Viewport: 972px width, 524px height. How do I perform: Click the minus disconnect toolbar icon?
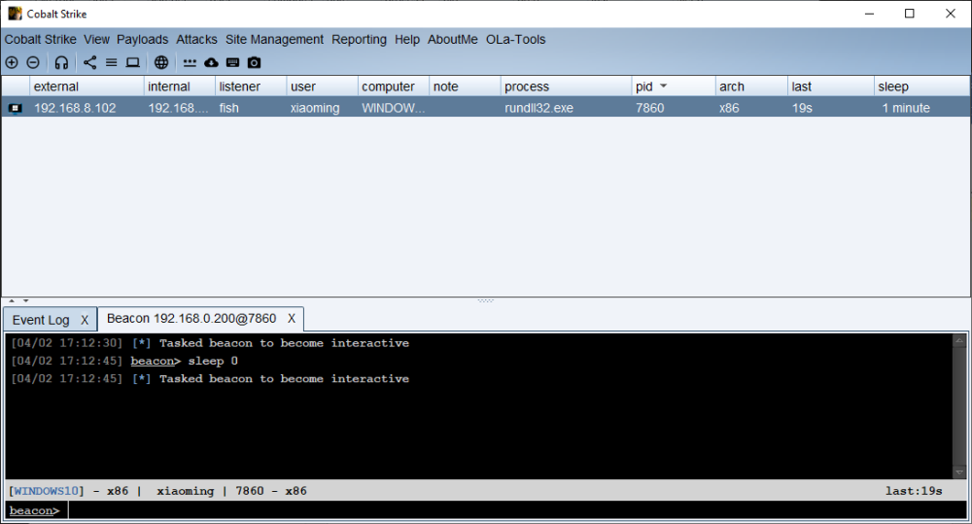coord(33,62)
